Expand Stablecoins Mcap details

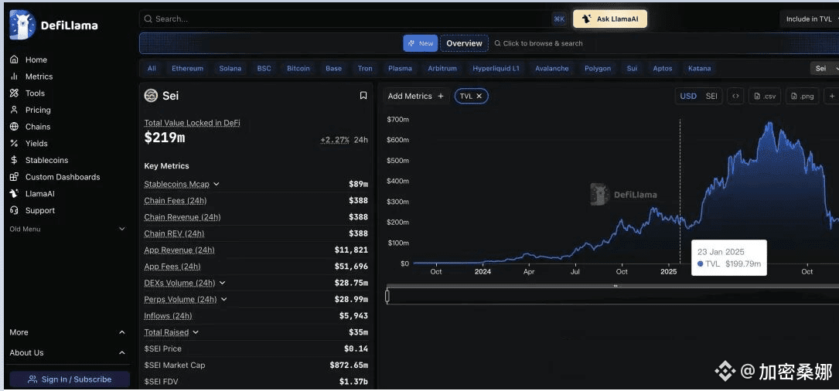217,184
